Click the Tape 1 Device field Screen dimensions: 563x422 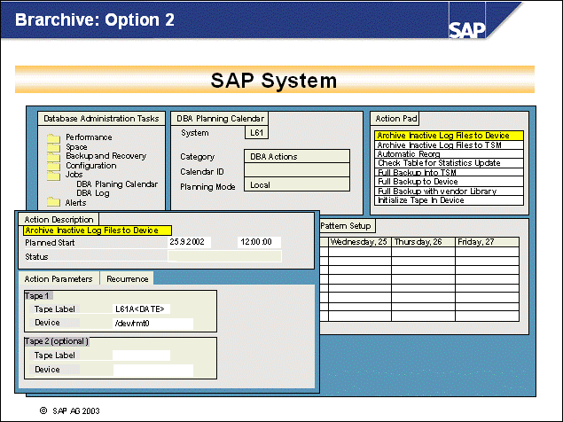152,324
